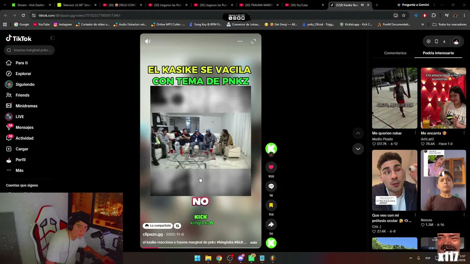The width and height of the screenshot is (470, 264).
Task: Open the Todos los marcadores folder
Action: [x=449, y=25]
